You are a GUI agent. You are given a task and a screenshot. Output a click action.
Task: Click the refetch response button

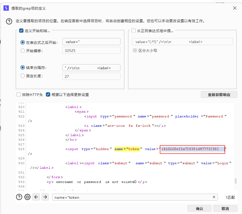click(x=219, y=95)
